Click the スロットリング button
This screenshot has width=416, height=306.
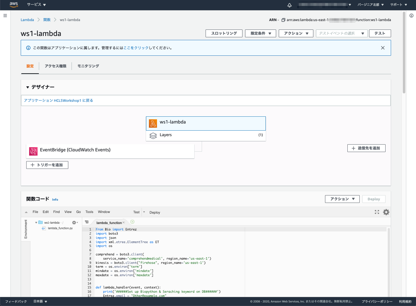click(x=224, y=33)
